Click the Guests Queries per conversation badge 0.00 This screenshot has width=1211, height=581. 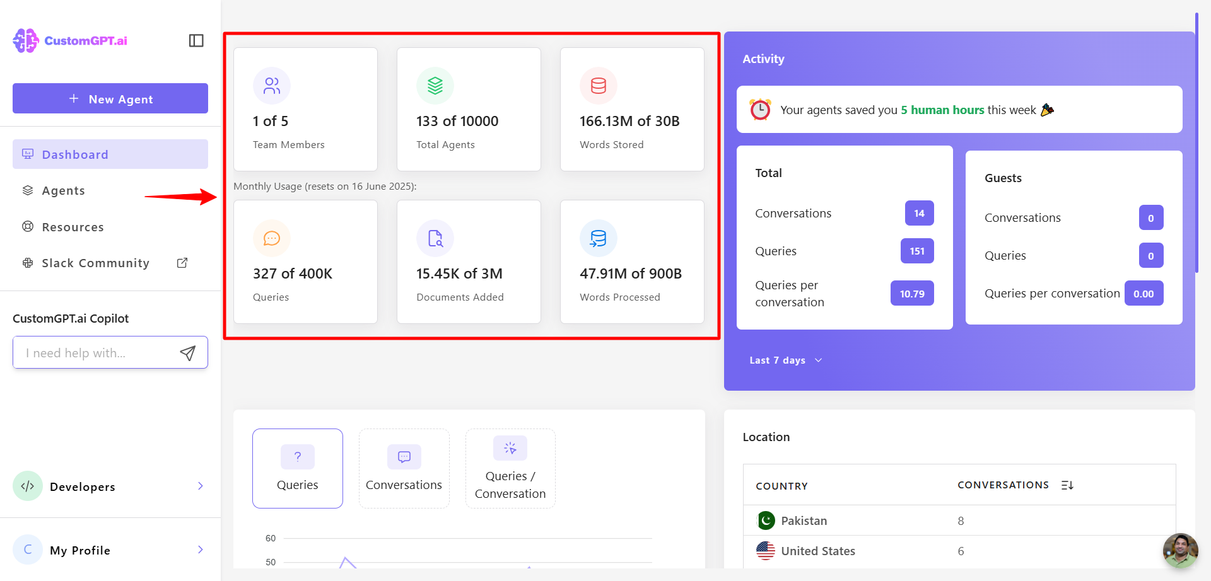(x=1144, y=294)
